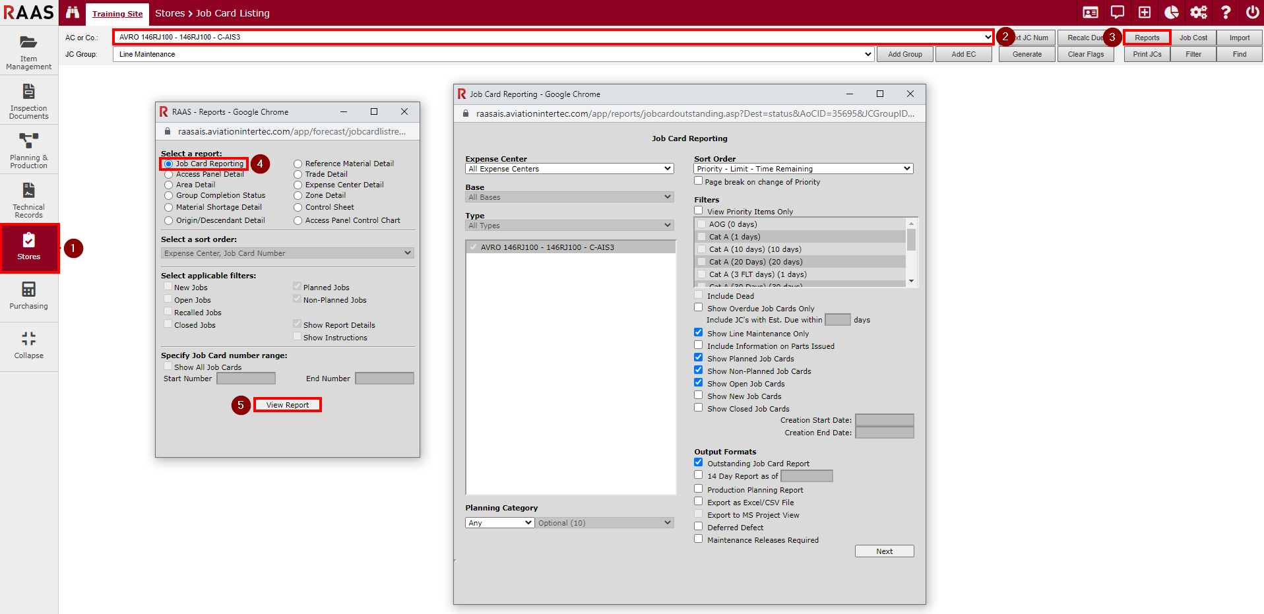
Task: Collapse the sidebar menu
Action: click(x=28, y=345)
